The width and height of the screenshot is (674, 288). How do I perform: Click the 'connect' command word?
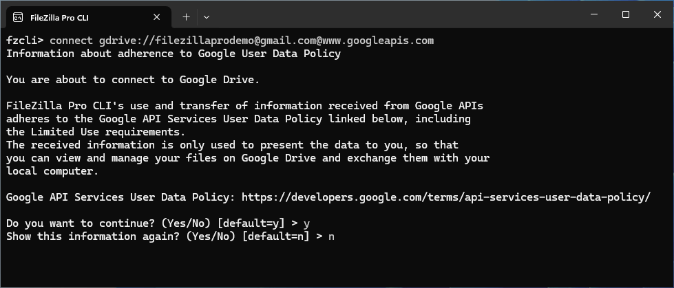[x=70, y=41]
